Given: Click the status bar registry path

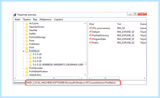Looking at the screenshot, I should 71,83.
